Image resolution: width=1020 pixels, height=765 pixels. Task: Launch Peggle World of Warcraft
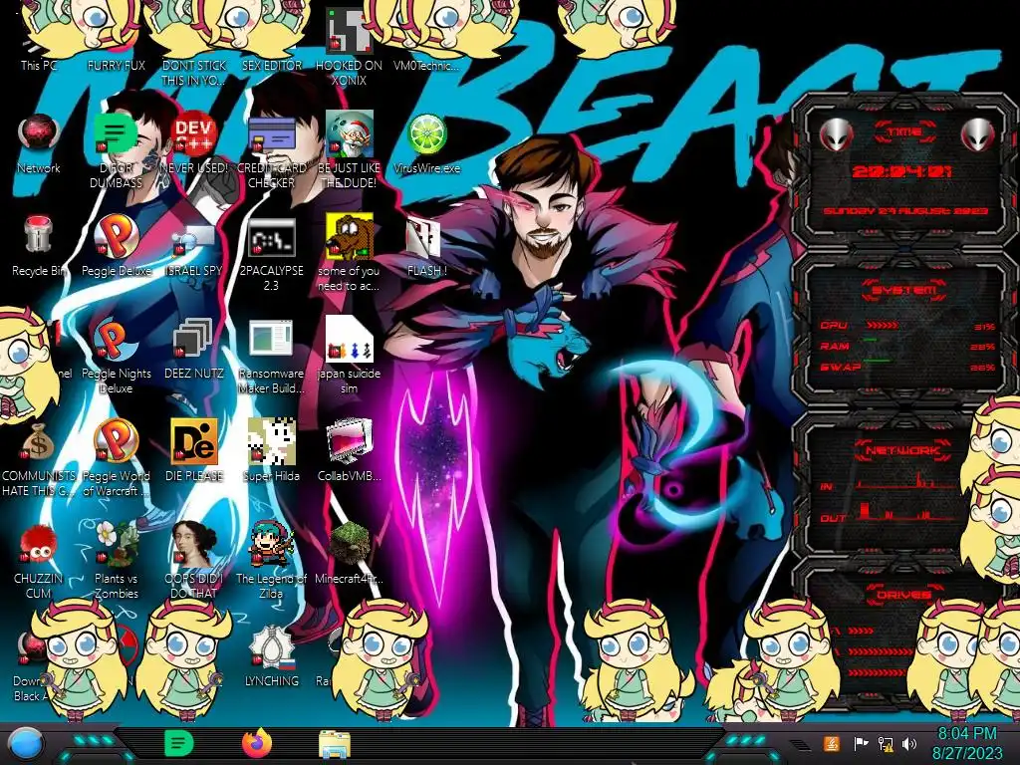coord(116,441)
